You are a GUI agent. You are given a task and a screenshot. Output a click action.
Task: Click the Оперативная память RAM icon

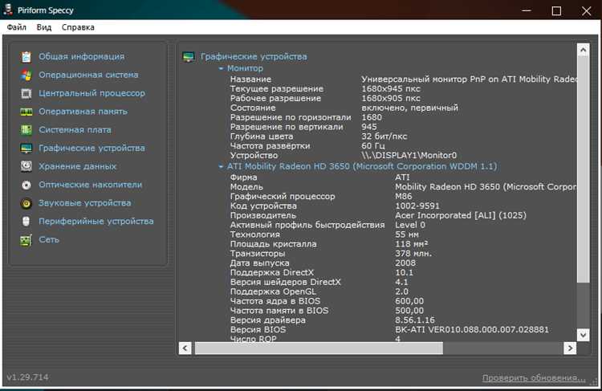pos(26,112)
